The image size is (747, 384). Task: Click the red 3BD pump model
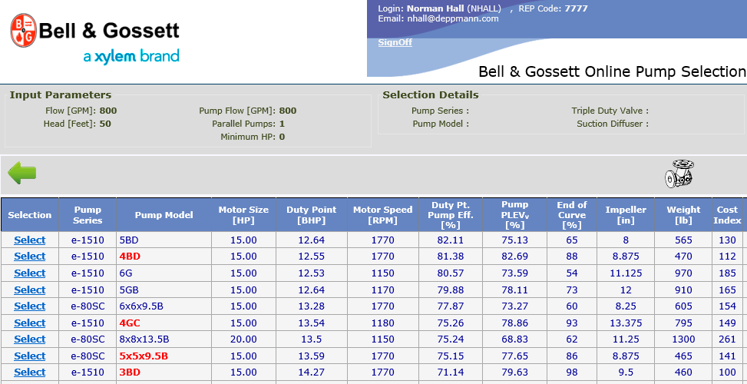tap(130, 372)
